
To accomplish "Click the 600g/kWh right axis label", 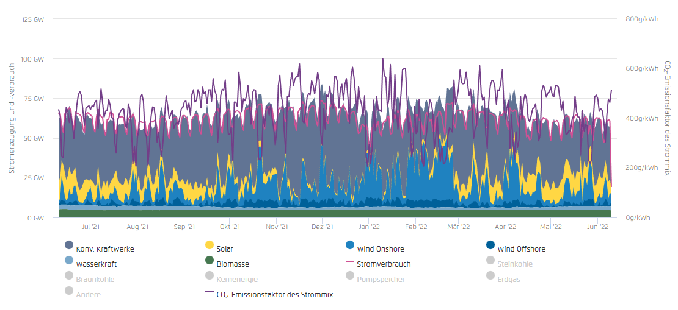I will coord(642,69).
